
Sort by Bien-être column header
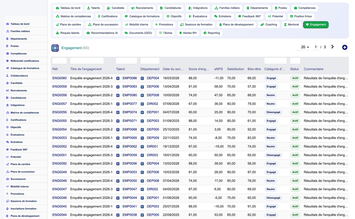click(x=254, y=69)
